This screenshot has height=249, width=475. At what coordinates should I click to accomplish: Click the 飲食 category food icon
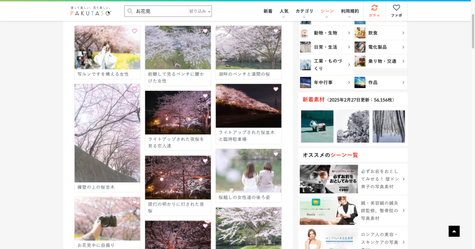click(360, 33)
